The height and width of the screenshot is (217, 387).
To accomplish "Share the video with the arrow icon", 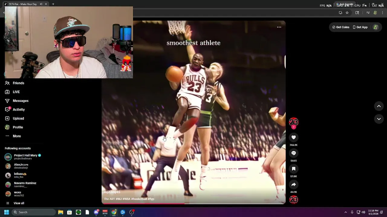I will [x=294, y=184].
